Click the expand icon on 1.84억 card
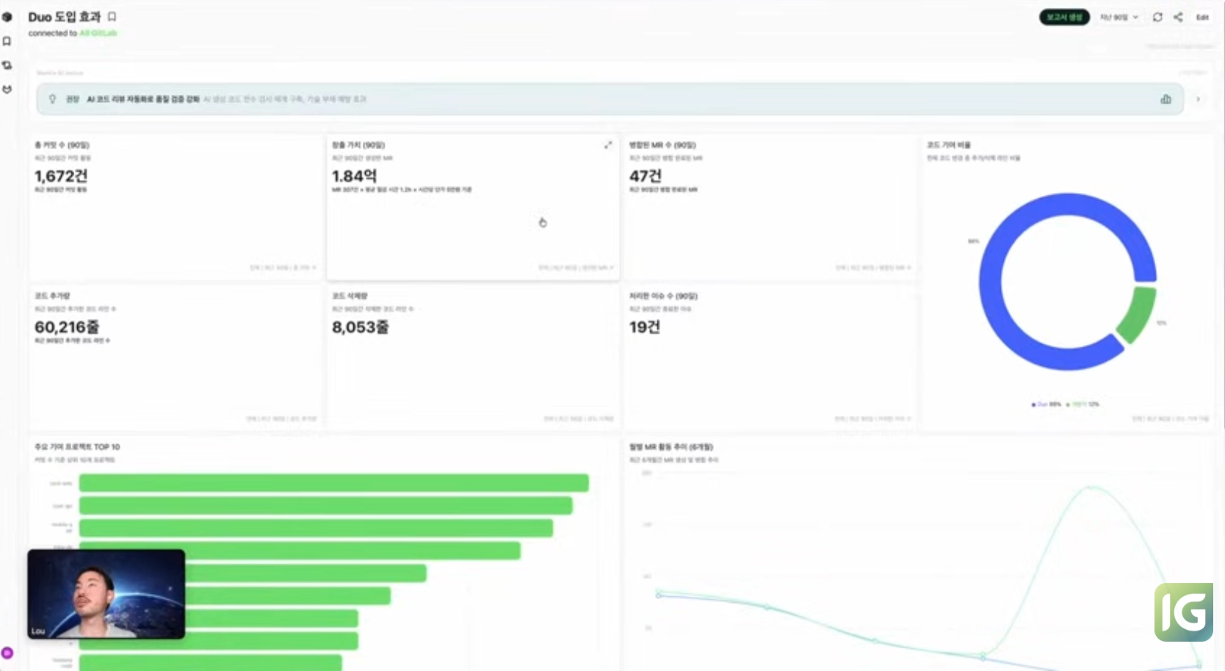 [x=608, y=145]
